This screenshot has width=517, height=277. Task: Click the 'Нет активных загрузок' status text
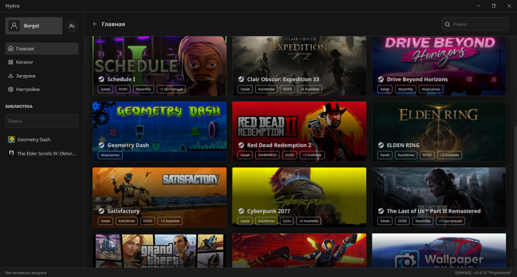(x=26, y=273)
